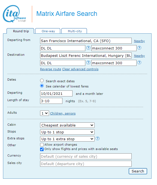Enable Allow airport changes checkbox
The image size is (157, 185).
(x=42, y=145)
